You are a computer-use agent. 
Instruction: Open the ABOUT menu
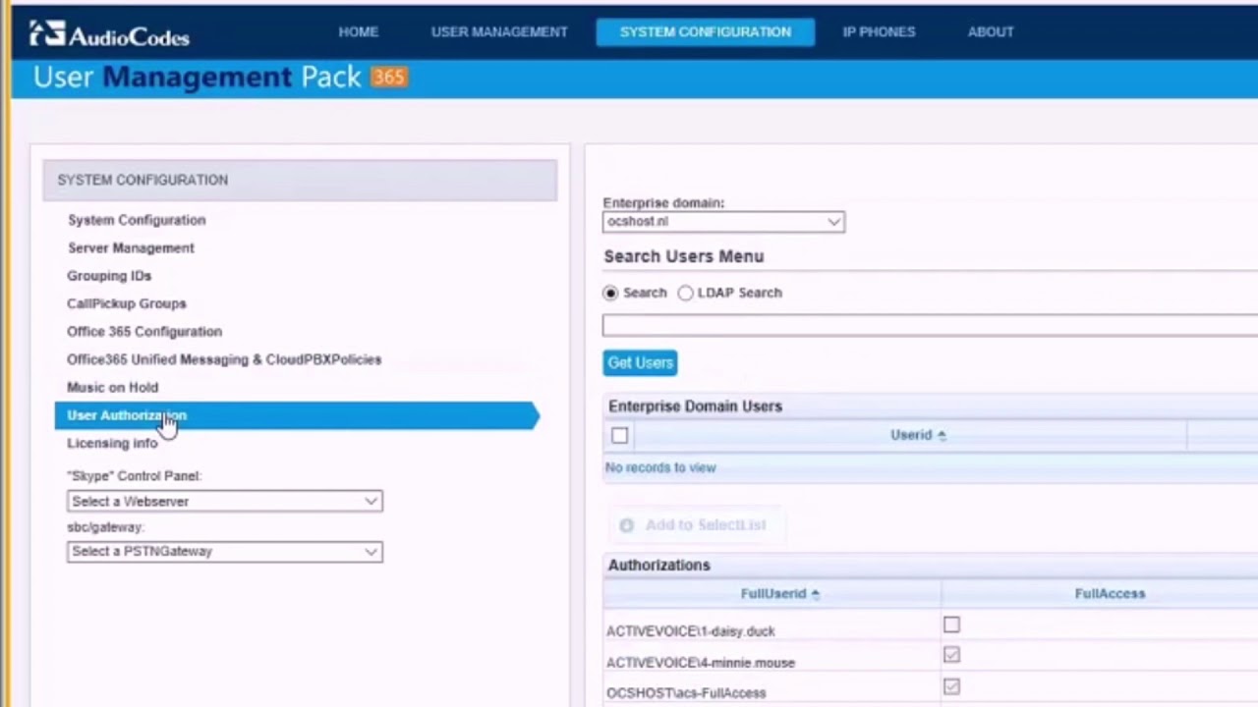coord(991,31)
